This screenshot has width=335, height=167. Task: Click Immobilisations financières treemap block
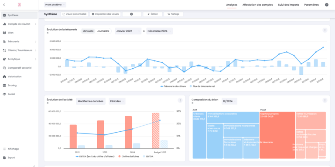(233, 148)
